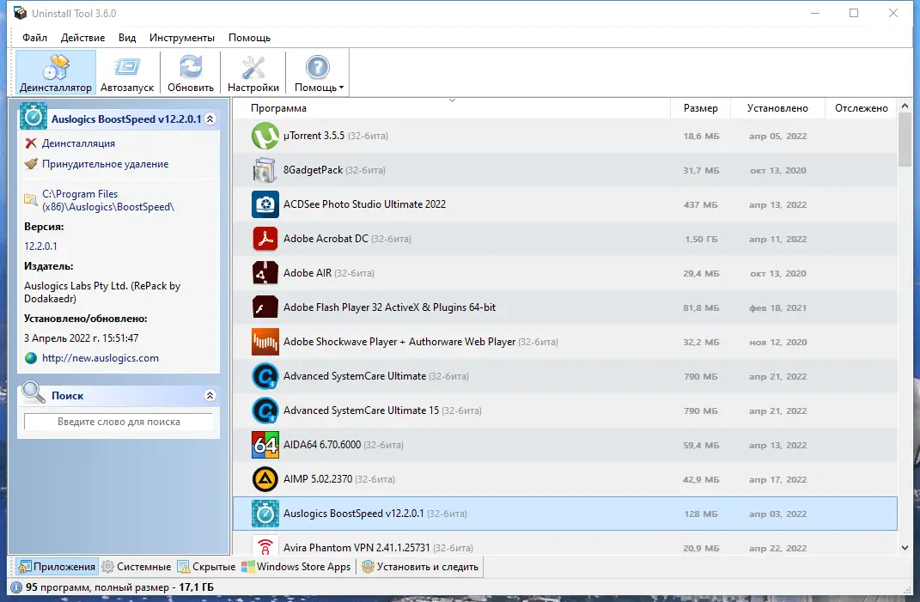This screenshot has height=602, width=920.
Task: Click the magnifier icon in the Поиск panel
Action: tap(34, 392)
